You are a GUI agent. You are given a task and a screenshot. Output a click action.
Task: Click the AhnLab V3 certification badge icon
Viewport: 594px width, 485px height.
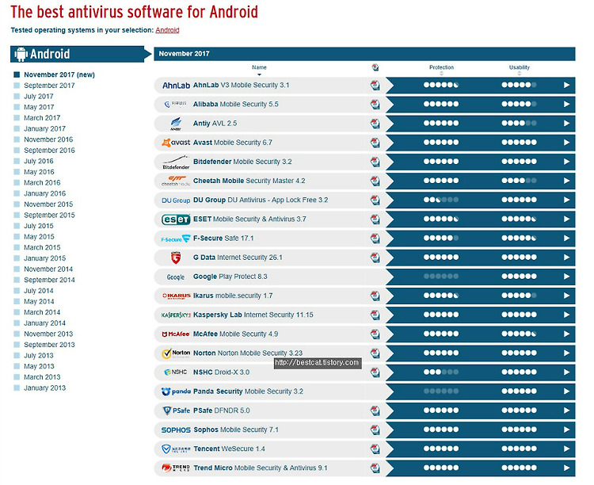pos(375,85)
